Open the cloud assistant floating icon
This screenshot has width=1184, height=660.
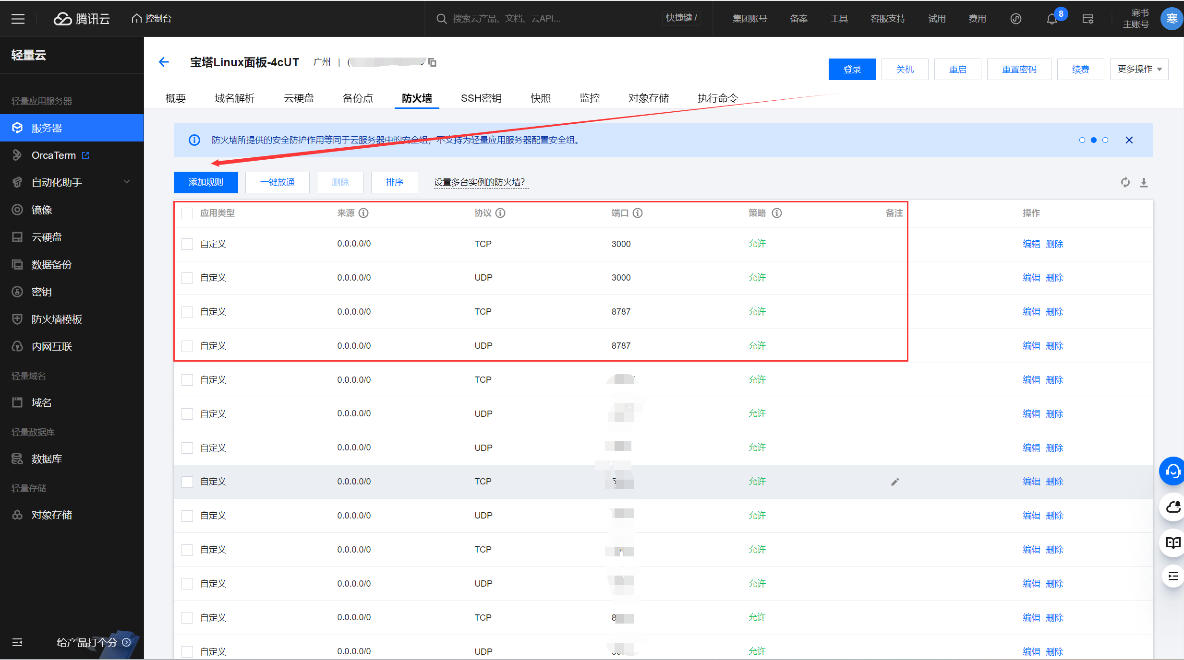coord(1172,507)
